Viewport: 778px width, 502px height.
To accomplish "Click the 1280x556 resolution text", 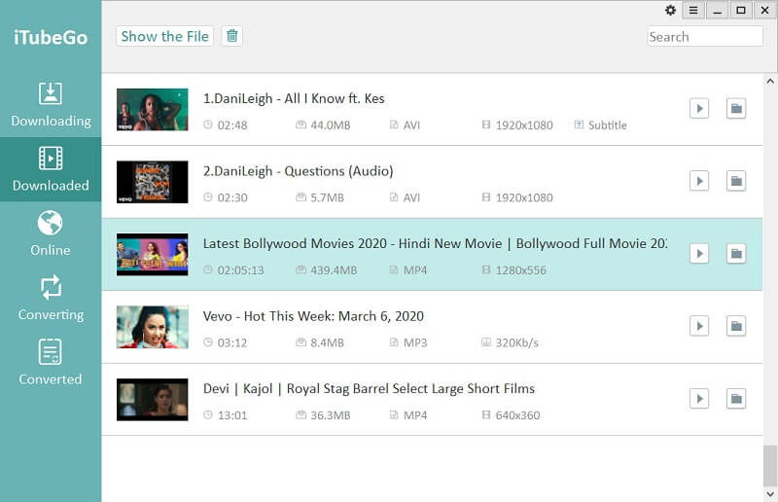I will tap(520, 270).
